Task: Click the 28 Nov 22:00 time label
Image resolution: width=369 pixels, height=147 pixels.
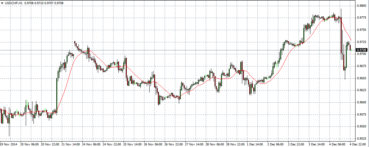Action: (x=235, y=144)
